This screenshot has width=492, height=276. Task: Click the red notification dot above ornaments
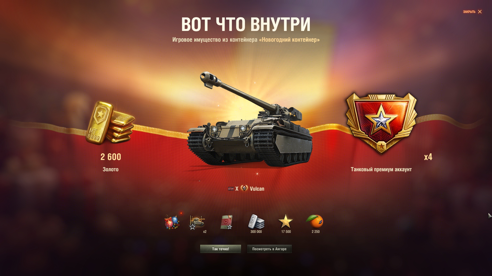click(181, 213)
